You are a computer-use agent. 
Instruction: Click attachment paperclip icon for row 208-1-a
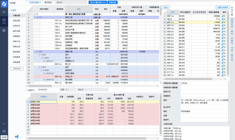pyautogui.click(x=223, y=16)
